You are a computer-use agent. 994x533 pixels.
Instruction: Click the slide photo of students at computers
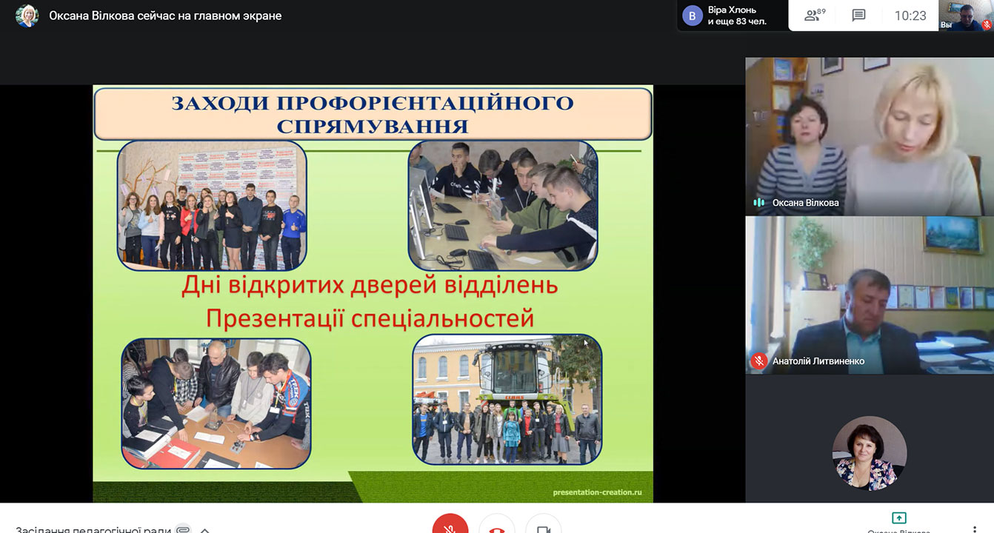tap(503, 205)
